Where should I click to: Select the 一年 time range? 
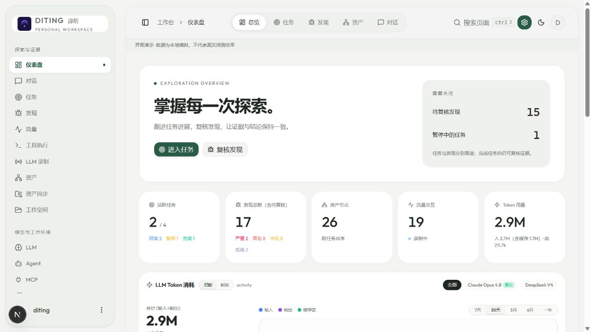pos(548,310)
